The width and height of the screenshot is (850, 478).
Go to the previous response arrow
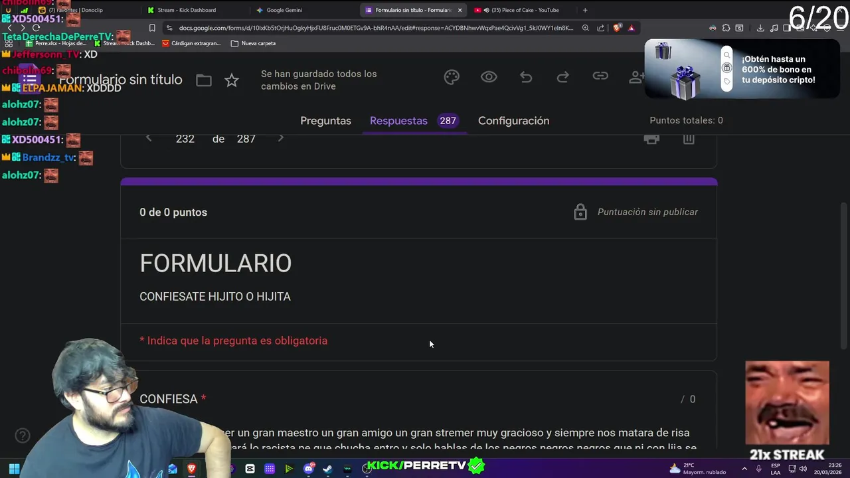[149, 138]
